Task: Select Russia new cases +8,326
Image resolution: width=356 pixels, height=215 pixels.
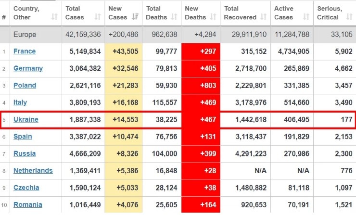Action: tap(127, 153)
